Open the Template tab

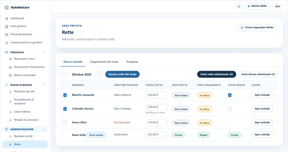tap(132, 62)
